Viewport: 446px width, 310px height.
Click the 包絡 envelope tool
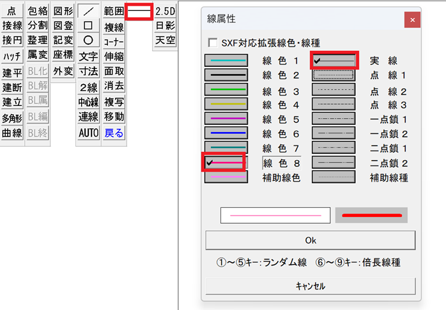click(38, 11)
